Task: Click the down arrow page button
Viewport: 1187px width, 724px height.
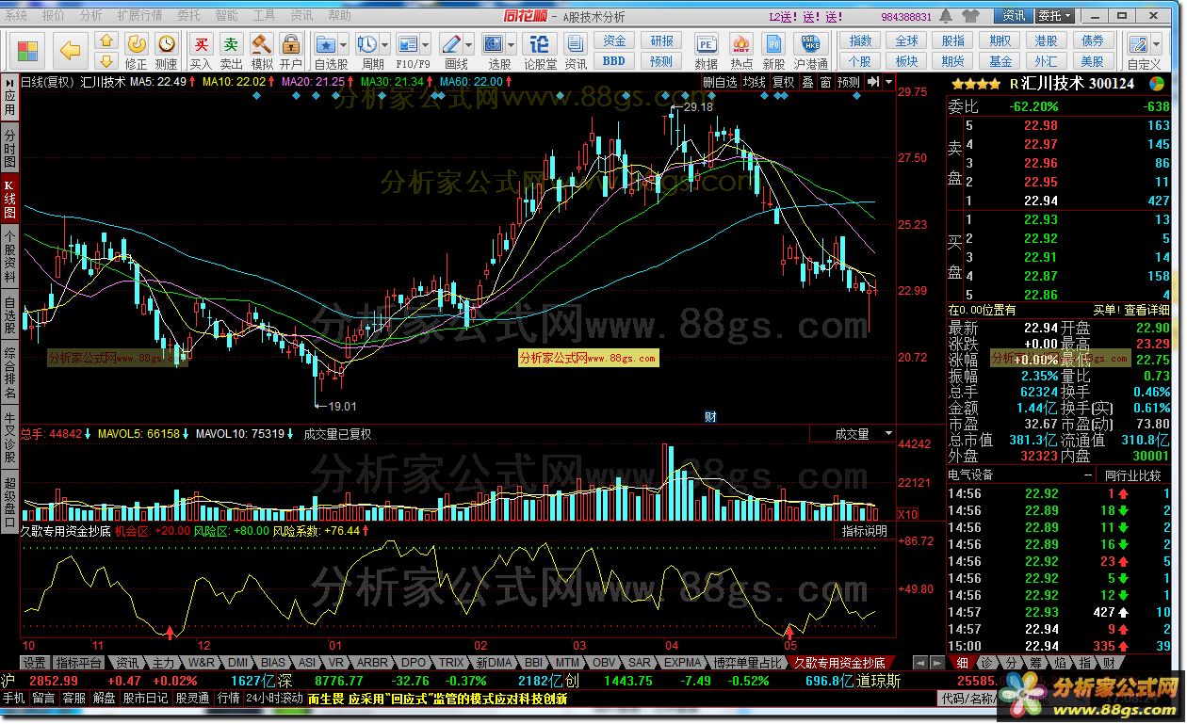Action: pyautogui.click(x=106, y=61)
